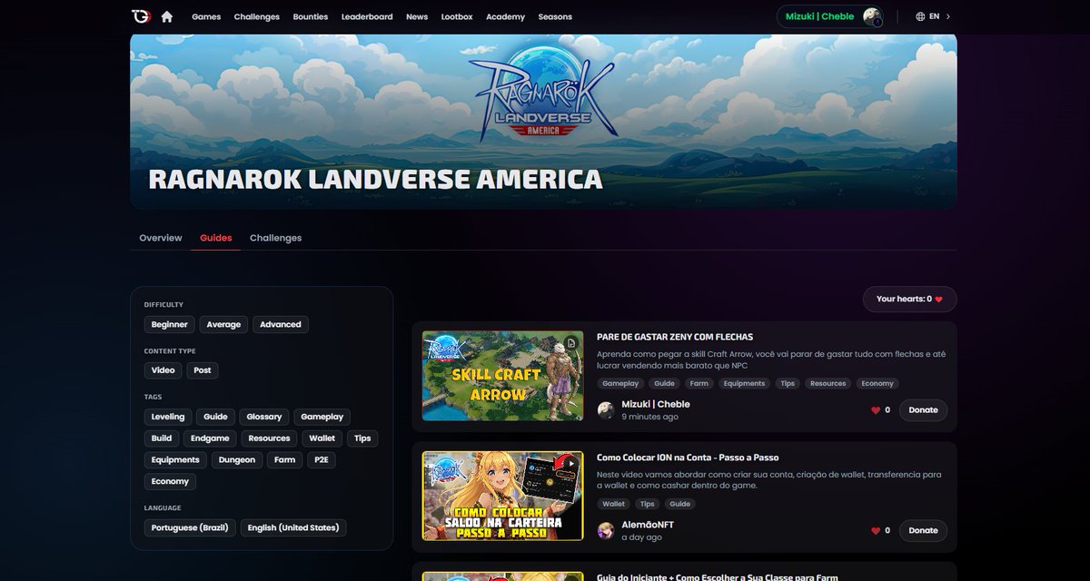The height and width of the screenshot is (581, 1090).
Task: Select the Guides tab
Action: [x=216, y=238]
